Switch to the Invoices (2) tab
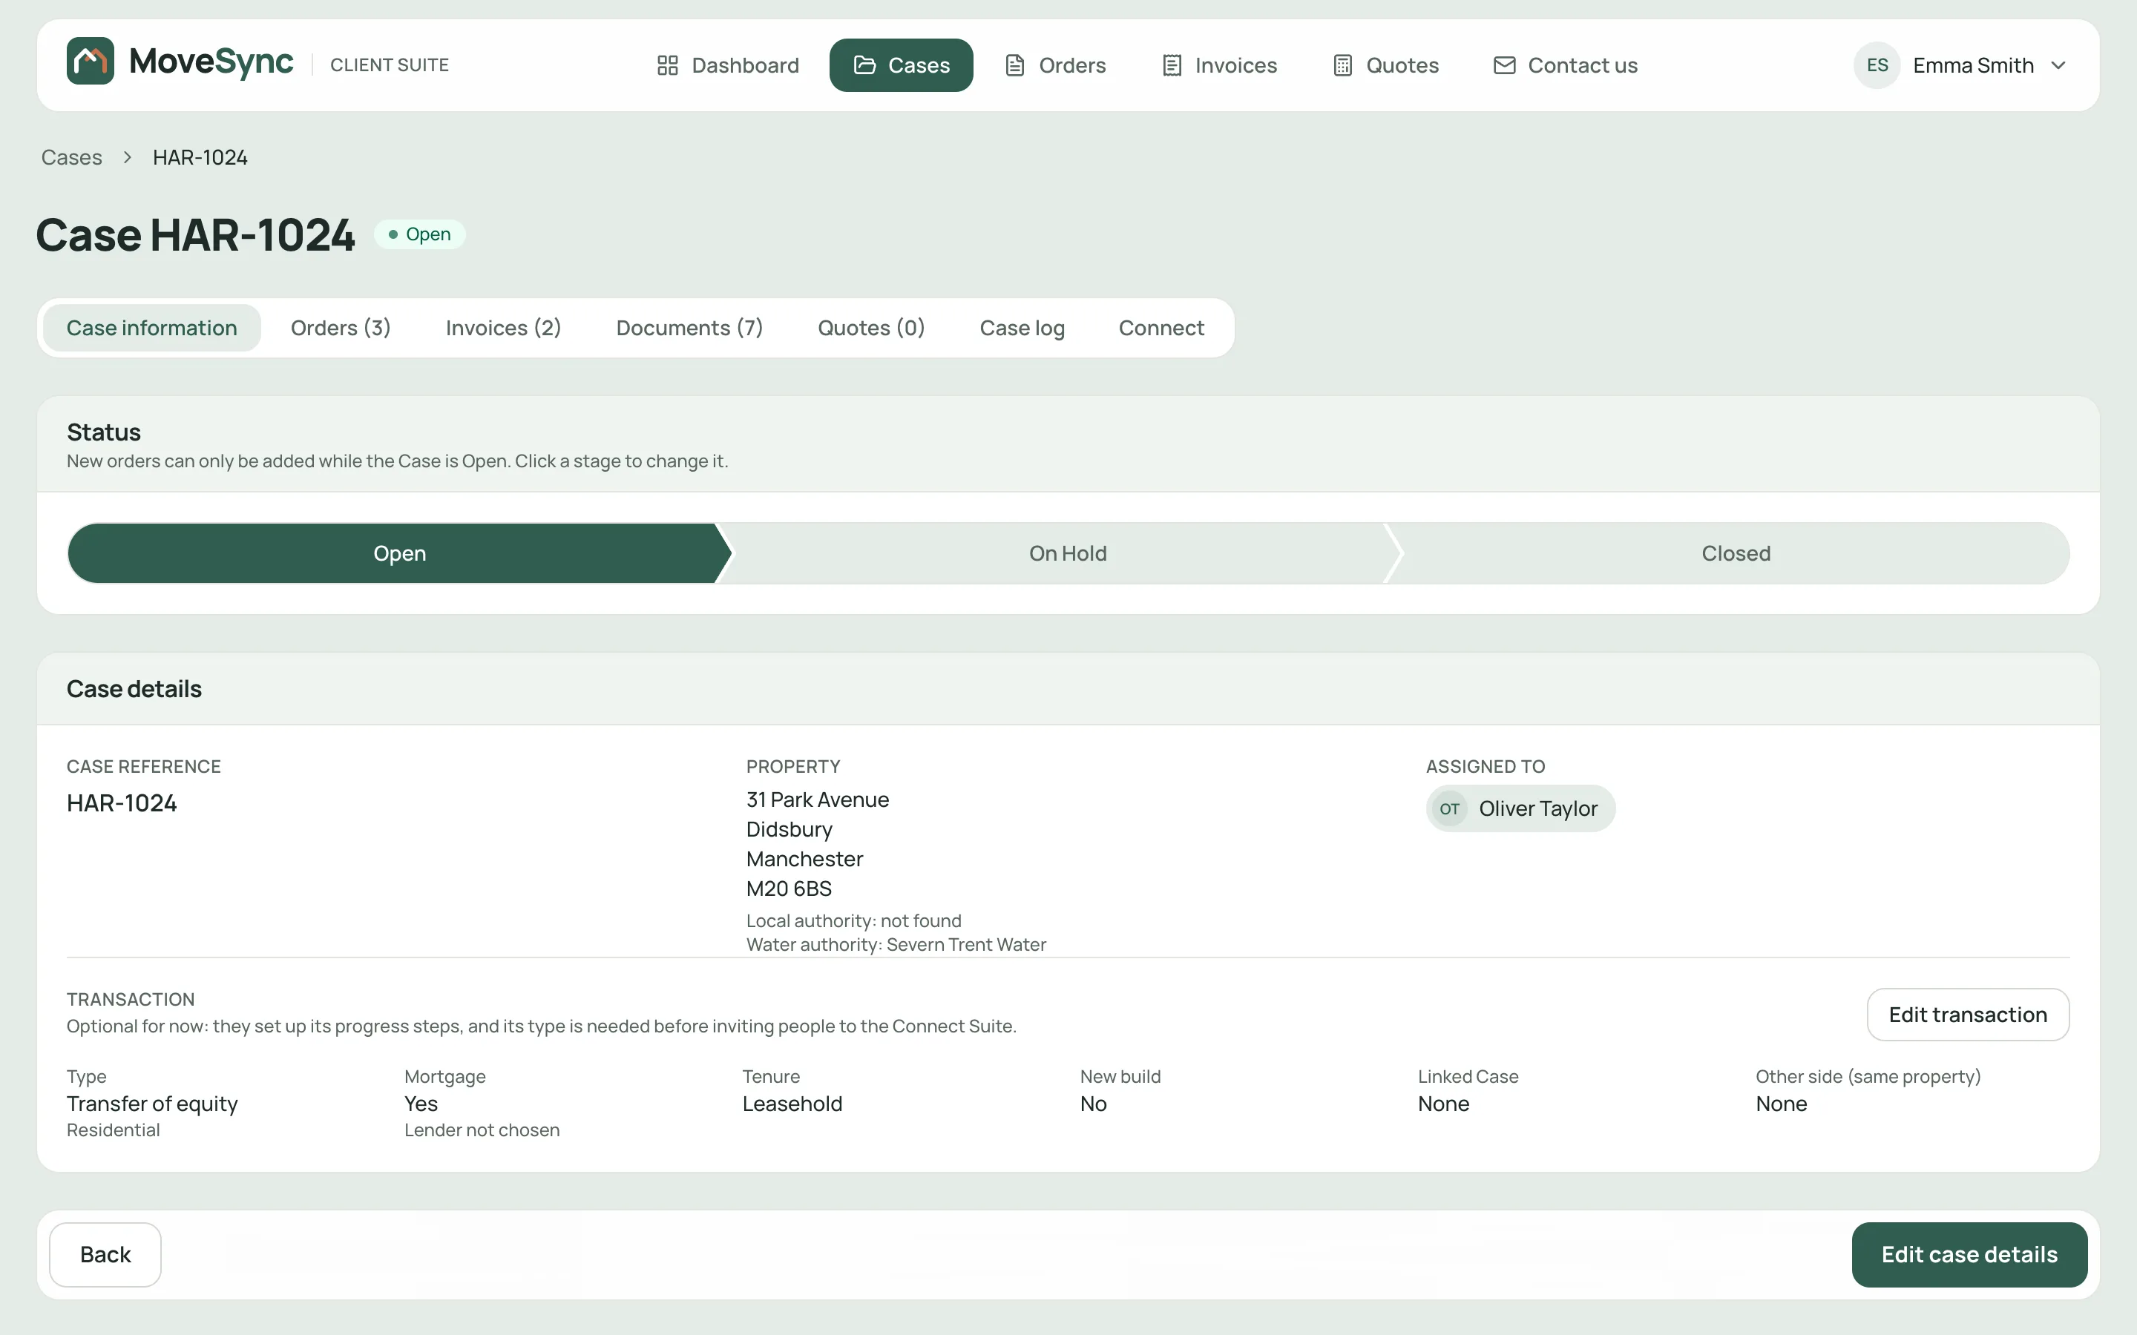This screenshot has height=1335, width=2137. tap(503, 328)
